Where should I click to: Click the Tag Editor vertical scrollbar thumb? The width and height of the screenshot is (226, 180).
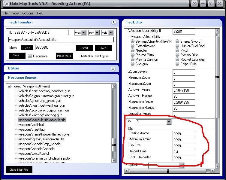coord(217,77)
